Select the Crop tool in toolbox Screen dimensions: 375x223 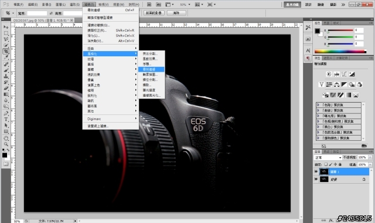coord(6,51)
